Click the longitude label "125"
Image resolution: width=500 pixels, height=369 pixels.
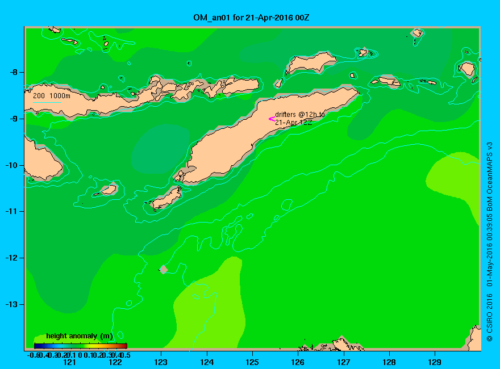pyautogui.click(x=252, y=362)
